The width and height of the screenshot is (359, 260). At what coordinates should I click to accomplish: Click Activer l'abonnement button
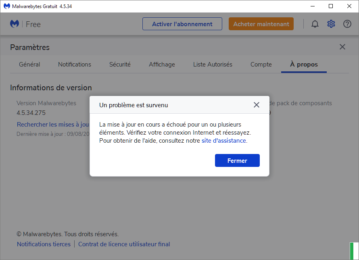tap(182, 24)
